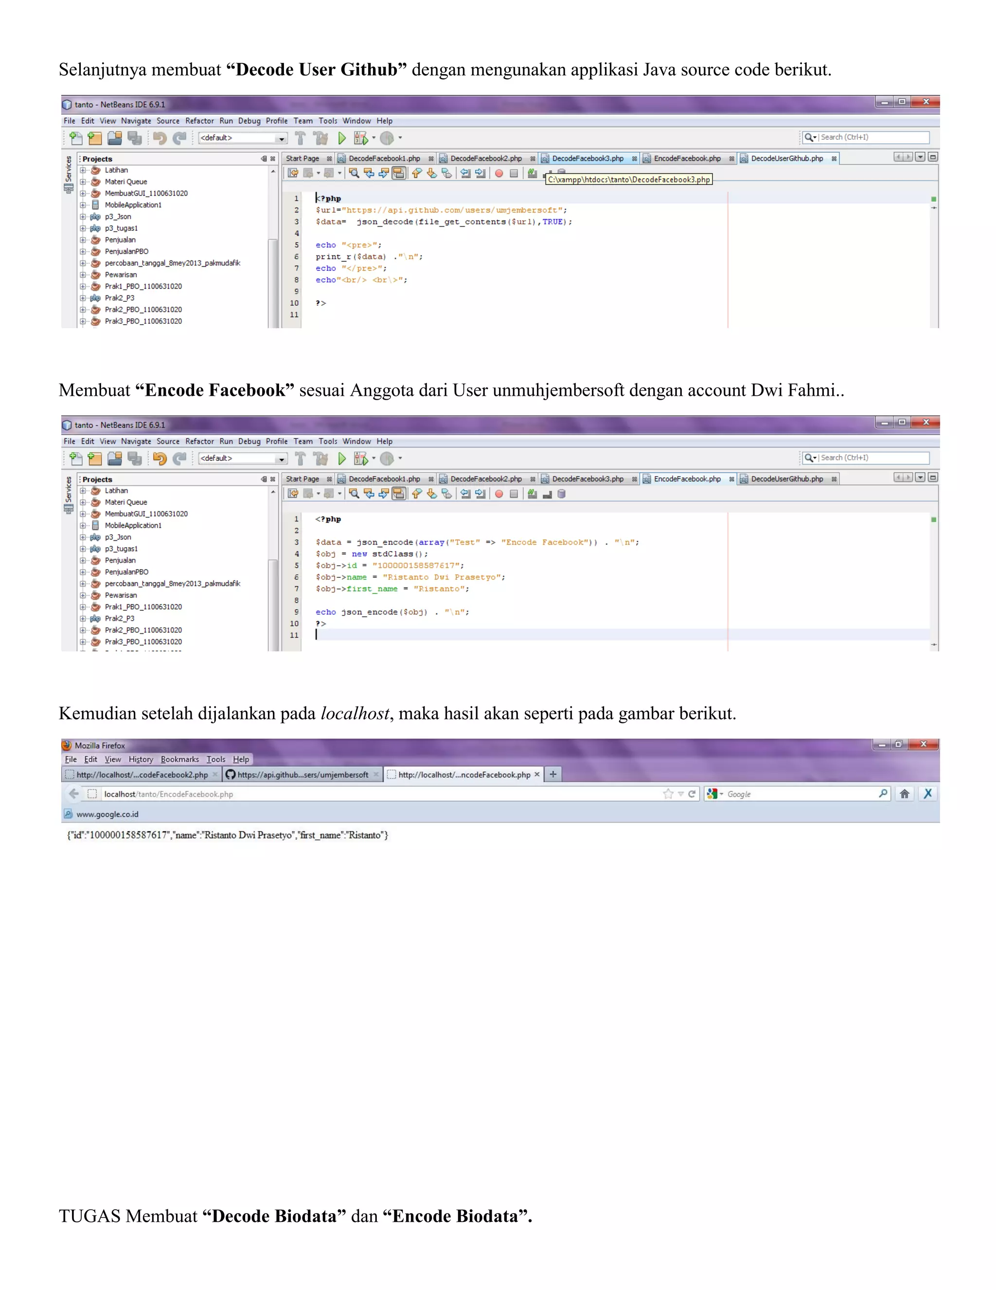Click Undo icon in bottom NetBeans window
The height and width of the screenshot is (1290, 996).
point(160,459)
